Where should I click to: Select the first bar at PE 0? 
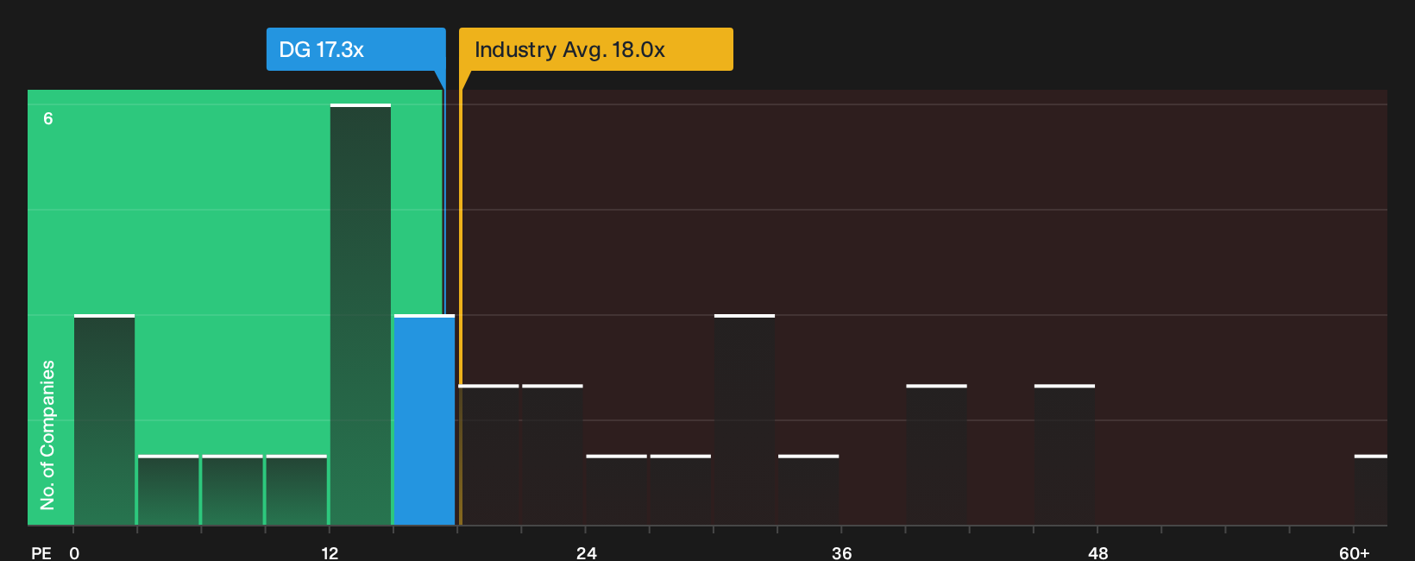click(104, 419)
